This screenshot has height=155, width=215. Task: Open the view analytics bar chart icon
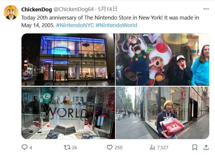pos(152,147)
